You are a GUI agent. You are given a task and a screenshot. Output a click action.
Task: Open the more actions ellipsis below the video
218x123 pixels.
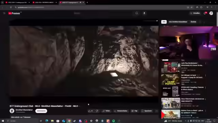pyautogui.click(x=157, y=111)
